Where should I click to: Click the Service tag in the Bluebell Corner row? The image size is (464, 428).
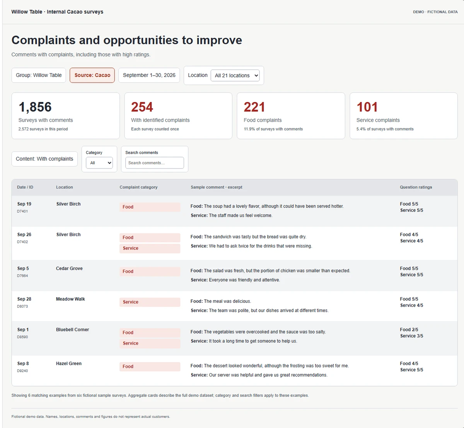150,343
